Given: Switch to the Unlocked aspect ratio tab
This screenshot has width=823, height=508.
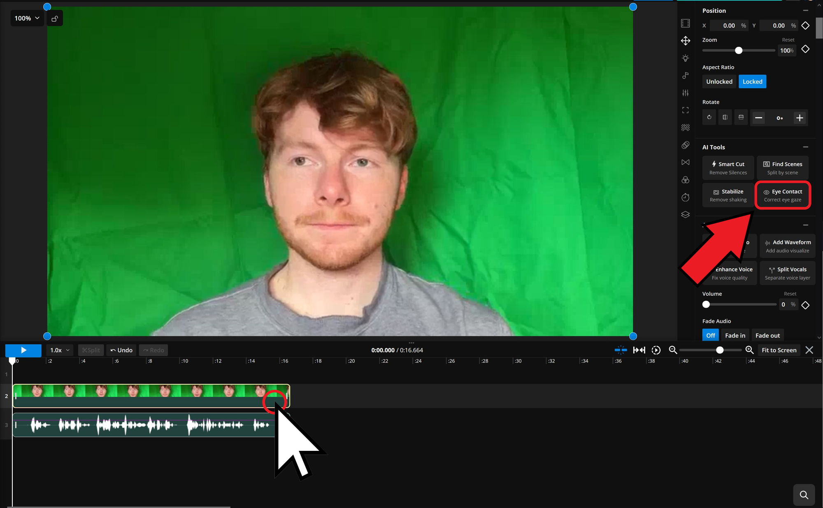Looking at the screenshot, I should pos(719,81).
